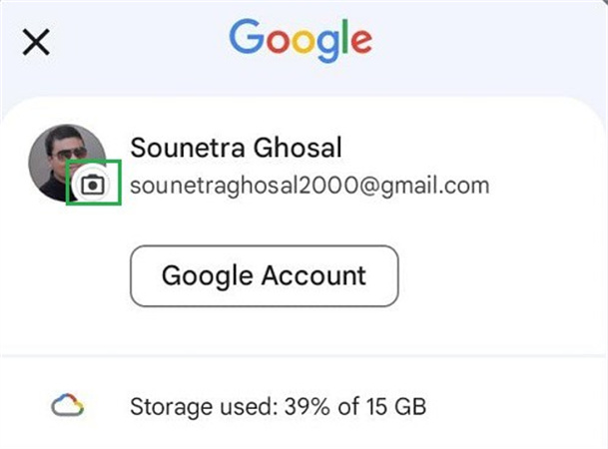Viewport: 608px width, 449px height.
Task: Open the Google Account button
Action: (264, 274)
